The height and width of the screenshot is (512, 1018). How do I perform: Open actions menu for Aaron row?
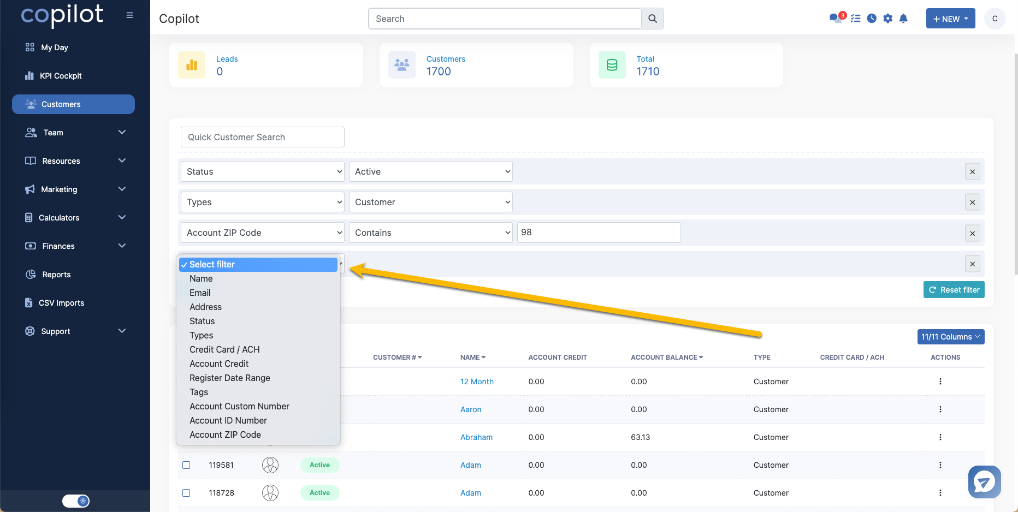940,409
